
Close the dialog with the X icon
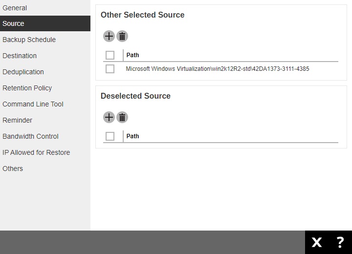[317, 242]
